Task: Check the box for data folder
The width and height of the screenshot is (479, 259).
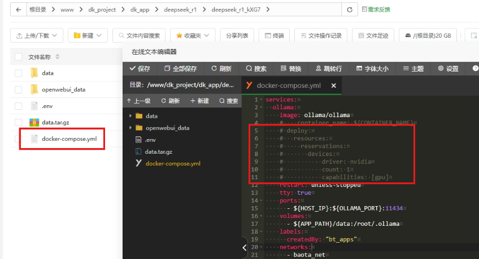Action: 19,73
